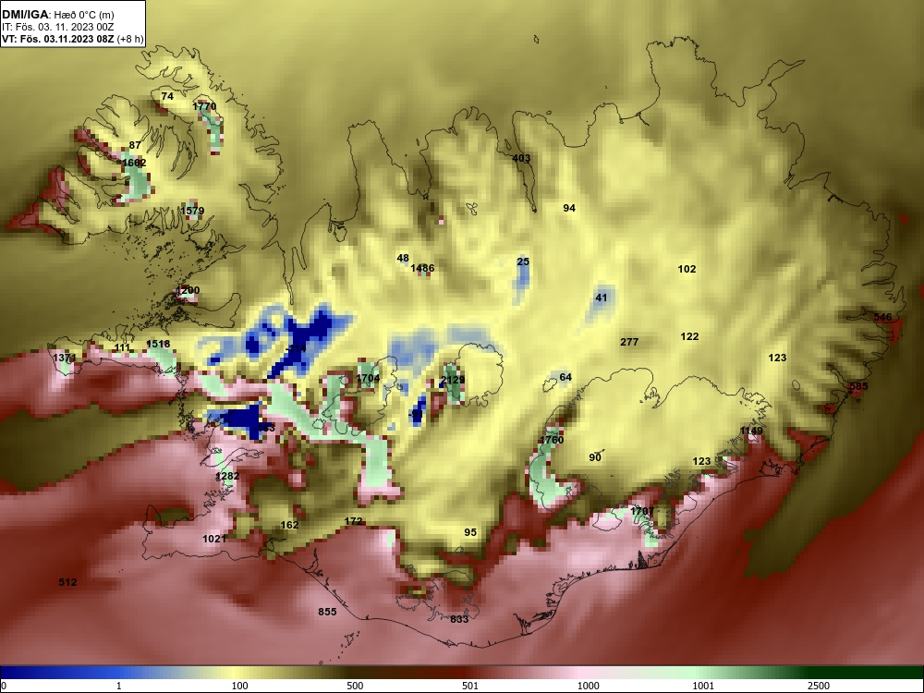Select the map value 122
924x693 pixels.
point(689,336)
